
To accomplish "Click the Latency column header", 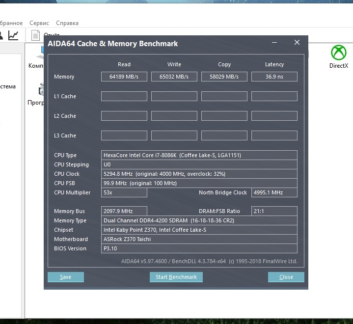I will click(274, 64).
